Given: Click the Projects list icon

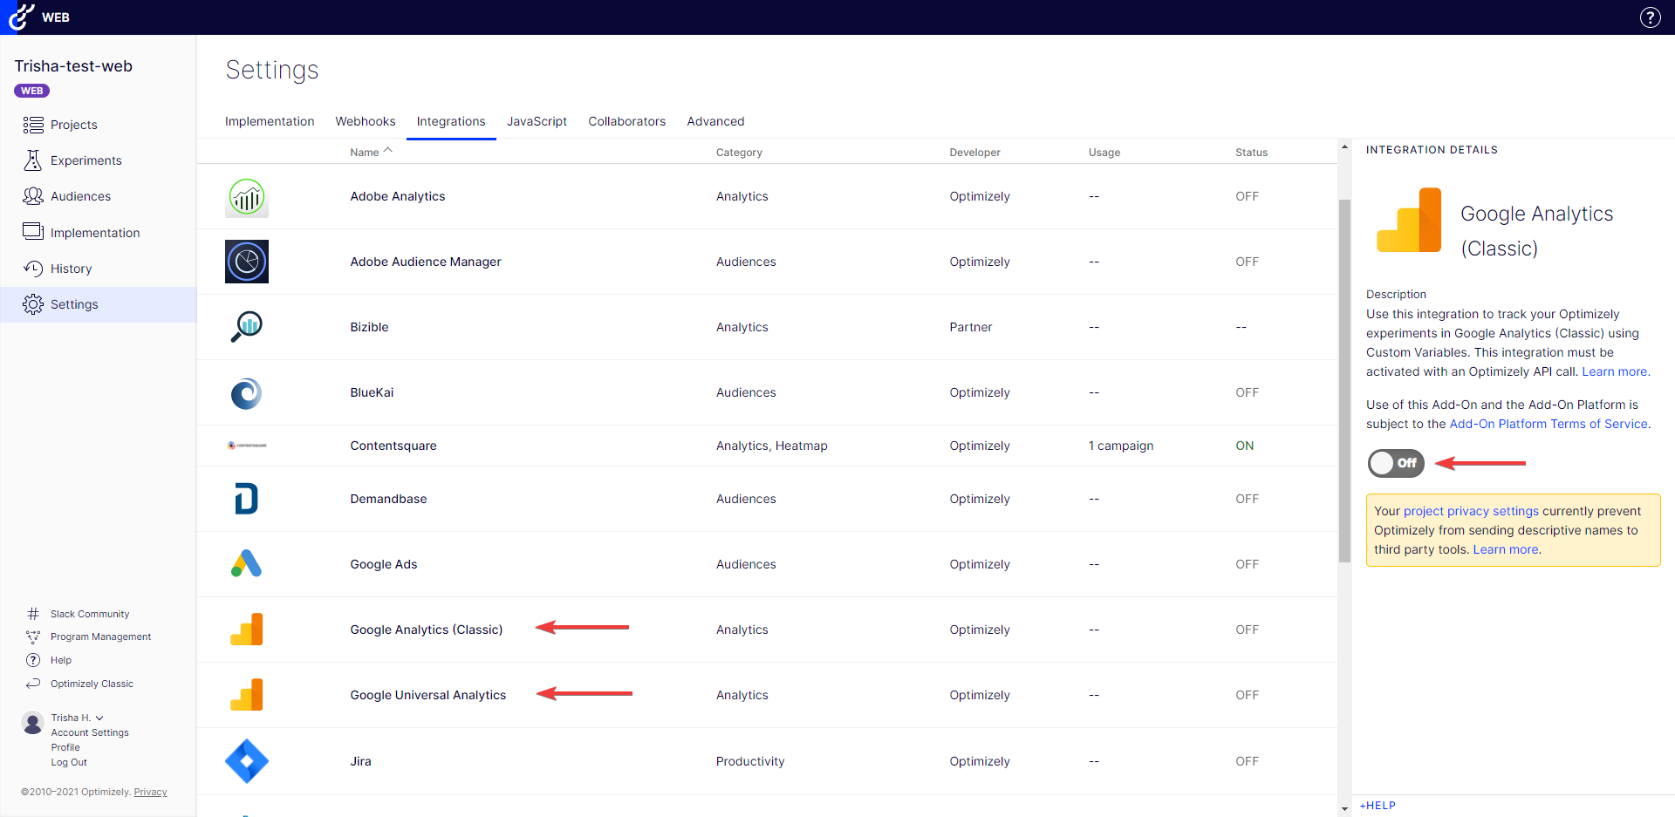Looking at the screenshot, I should (33, 125).
